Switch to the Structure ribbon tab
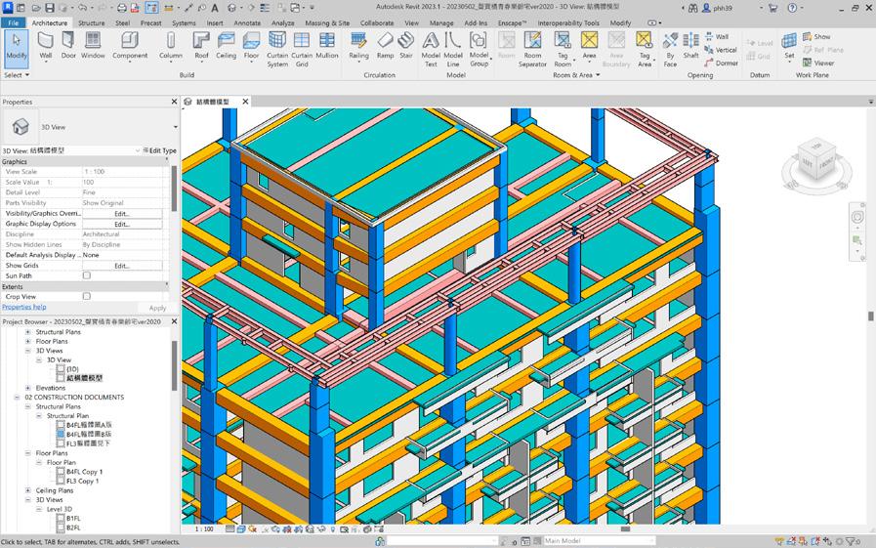 click(x=91, y=22)
